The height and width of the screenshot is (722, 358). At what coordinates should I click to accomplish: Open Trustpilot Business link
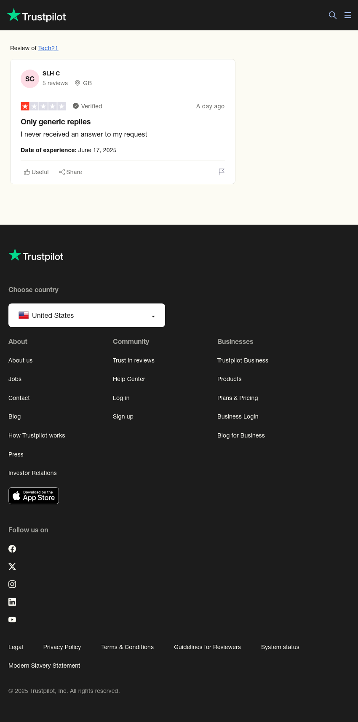point(243,360)
